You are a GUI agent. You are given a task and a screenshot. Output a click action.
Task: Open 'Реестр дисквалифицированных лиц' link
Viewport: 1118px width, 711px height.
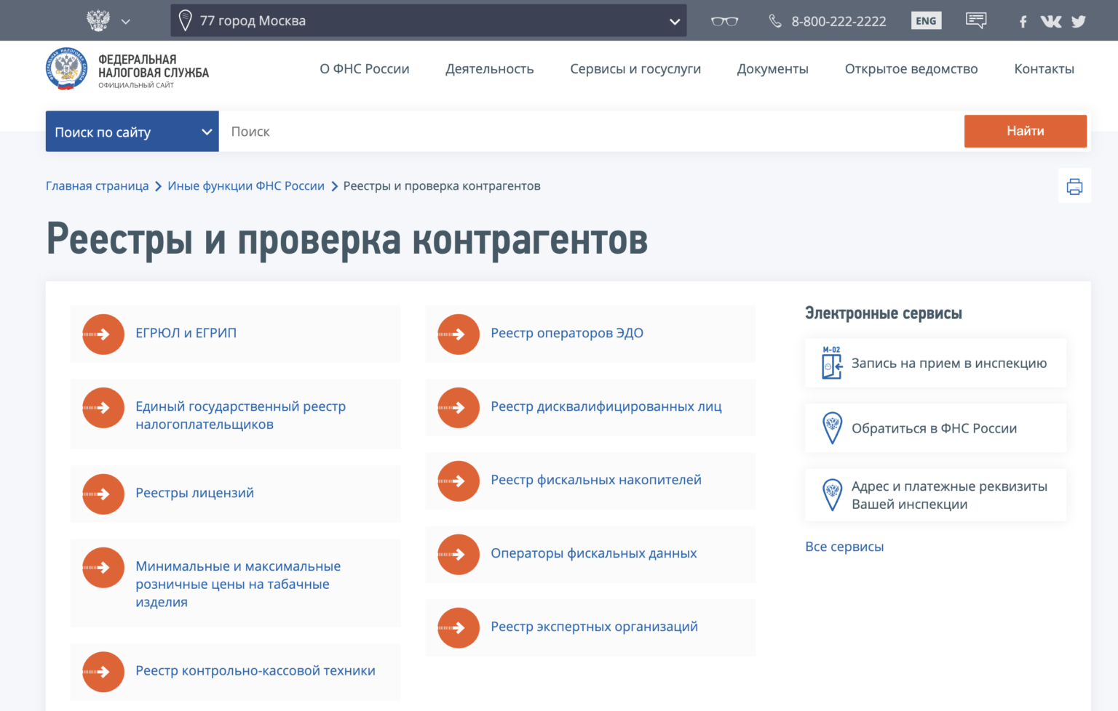pyautogui.click(x=606, y=406)
